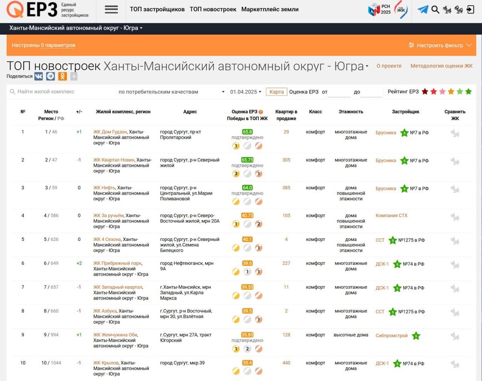Click silver medal in Жемчужина Оби row
482x381 pixels.
(x=247, y=348)
